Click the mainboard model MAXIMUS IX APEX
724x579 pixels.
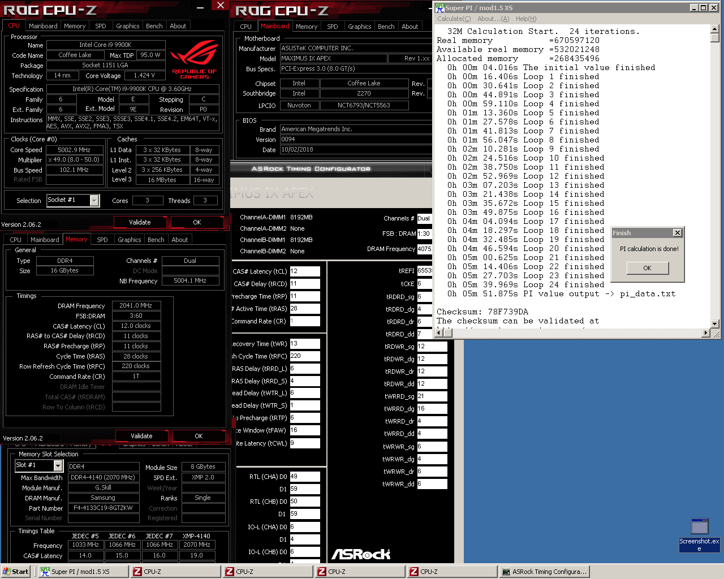pyautogui.click(x=333, y=58)
